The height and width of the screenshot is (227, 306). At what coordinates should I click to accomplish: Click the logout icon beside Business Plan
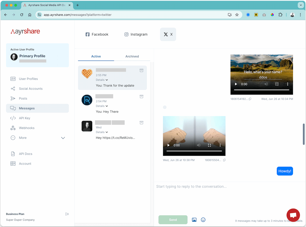coord(67,214)
